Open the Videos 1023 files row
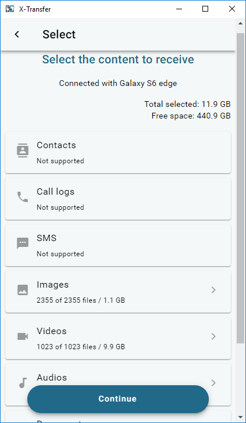The width and height of the screenshot is (246, 423). click(118, 338)
